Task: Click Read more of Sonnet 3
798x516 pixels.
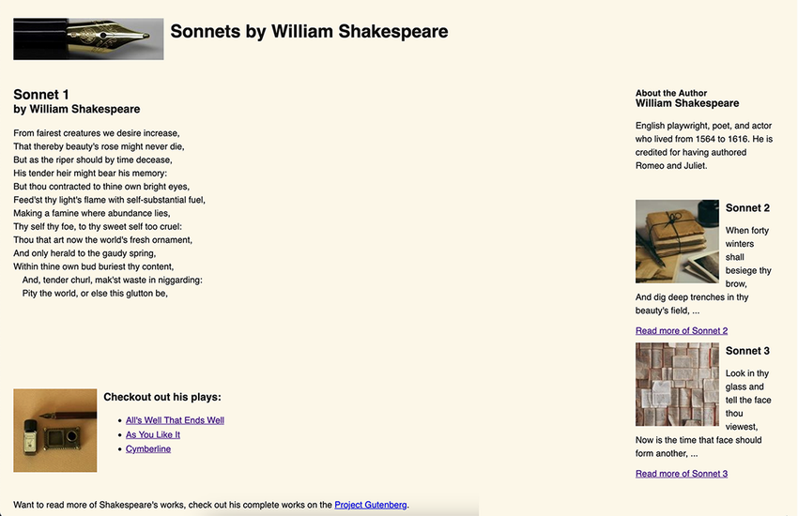Action: tap(682, 474)
